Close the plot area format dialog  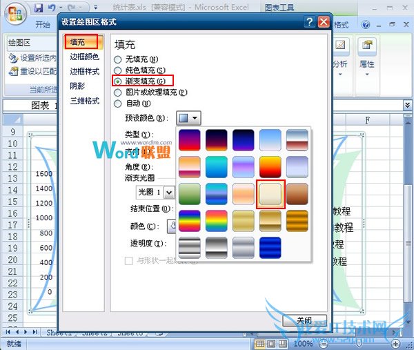click(324, 21)
